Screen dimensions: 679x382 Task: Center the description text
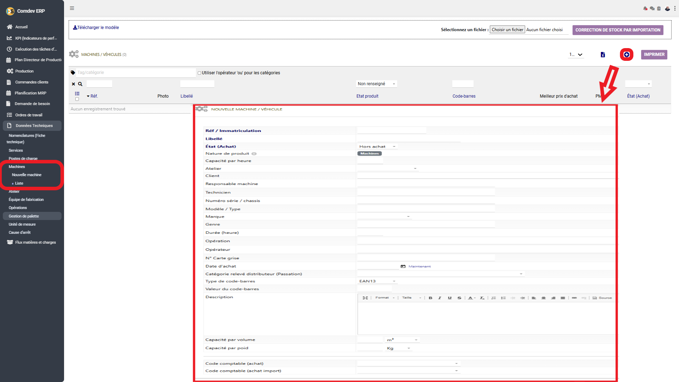tap(544, 298)
